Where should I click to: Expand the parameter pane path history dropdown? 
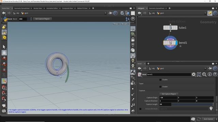[205, 68]
